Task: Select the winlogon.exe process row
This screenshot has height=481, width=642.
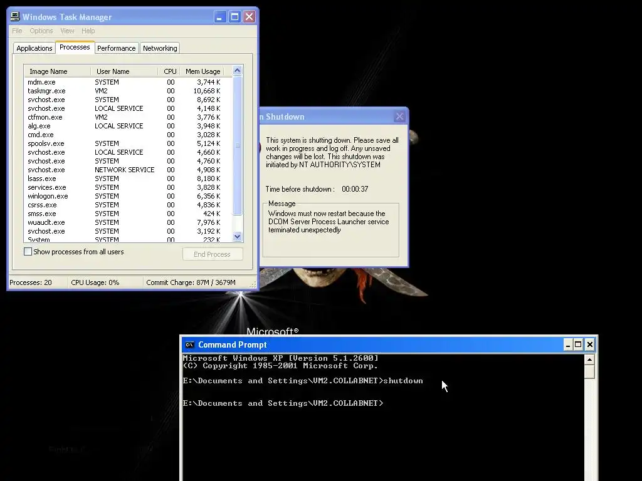Action: click(128, 196)
